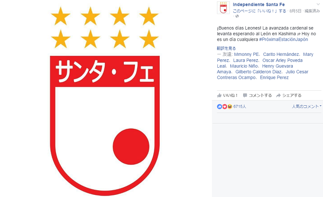Click the thumbs-up icon beside いいね！
Viewport: 323px width, 197px height.
tap(219, 95)
